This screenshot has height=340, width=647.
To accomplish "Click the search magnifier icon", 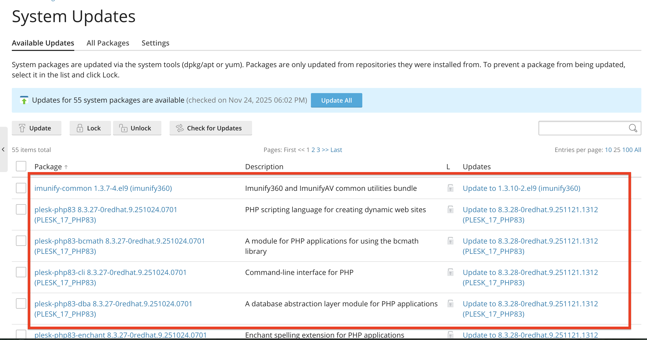I will coord(633,128).
